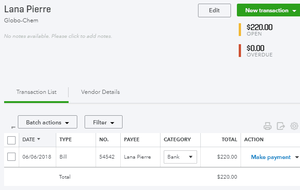Expand the arrow next to Make payment
The height and width of the screenshot is (190, 300).
click(297, 157)
